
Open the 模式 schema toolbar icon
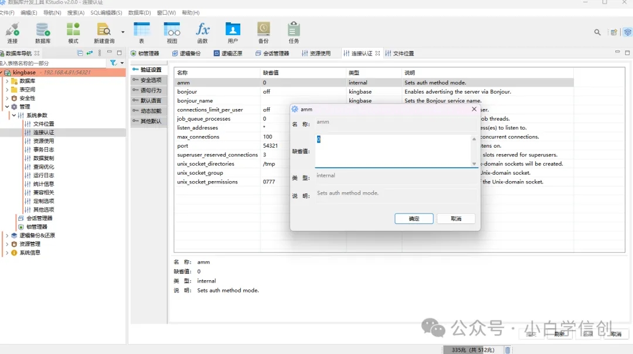click(73, 33)
